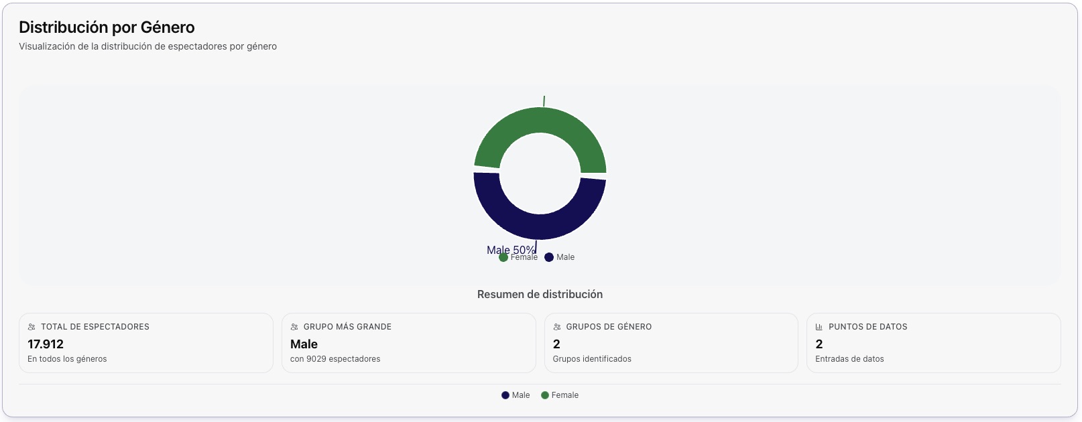Click the users icon beside Grupos de Género
The height and width of the screenshot is (422, 1082).
pyautogui.click(x=557, y=327)
